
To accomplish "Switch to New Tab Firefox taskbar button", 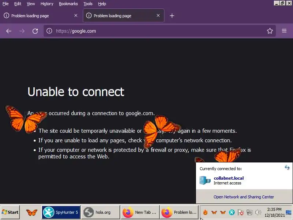I will coord(140,212).
